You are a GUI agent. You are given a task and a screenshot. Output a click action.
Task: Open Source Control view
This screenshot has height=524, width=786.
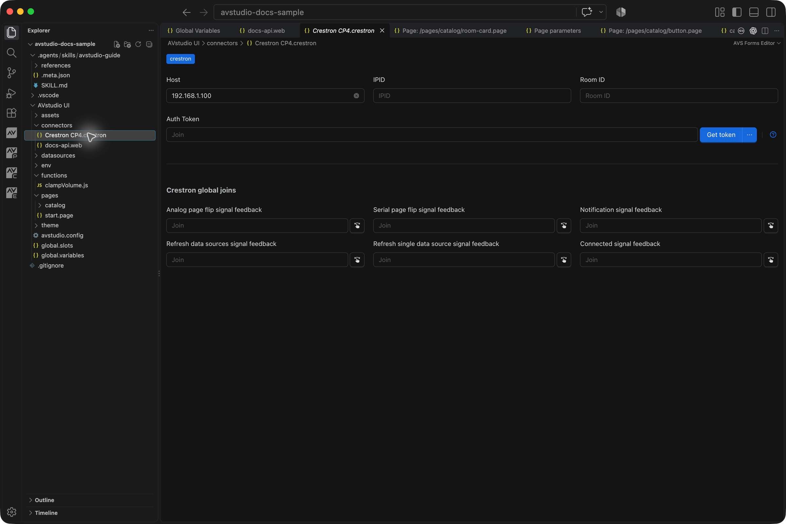[x=12, y=72]
